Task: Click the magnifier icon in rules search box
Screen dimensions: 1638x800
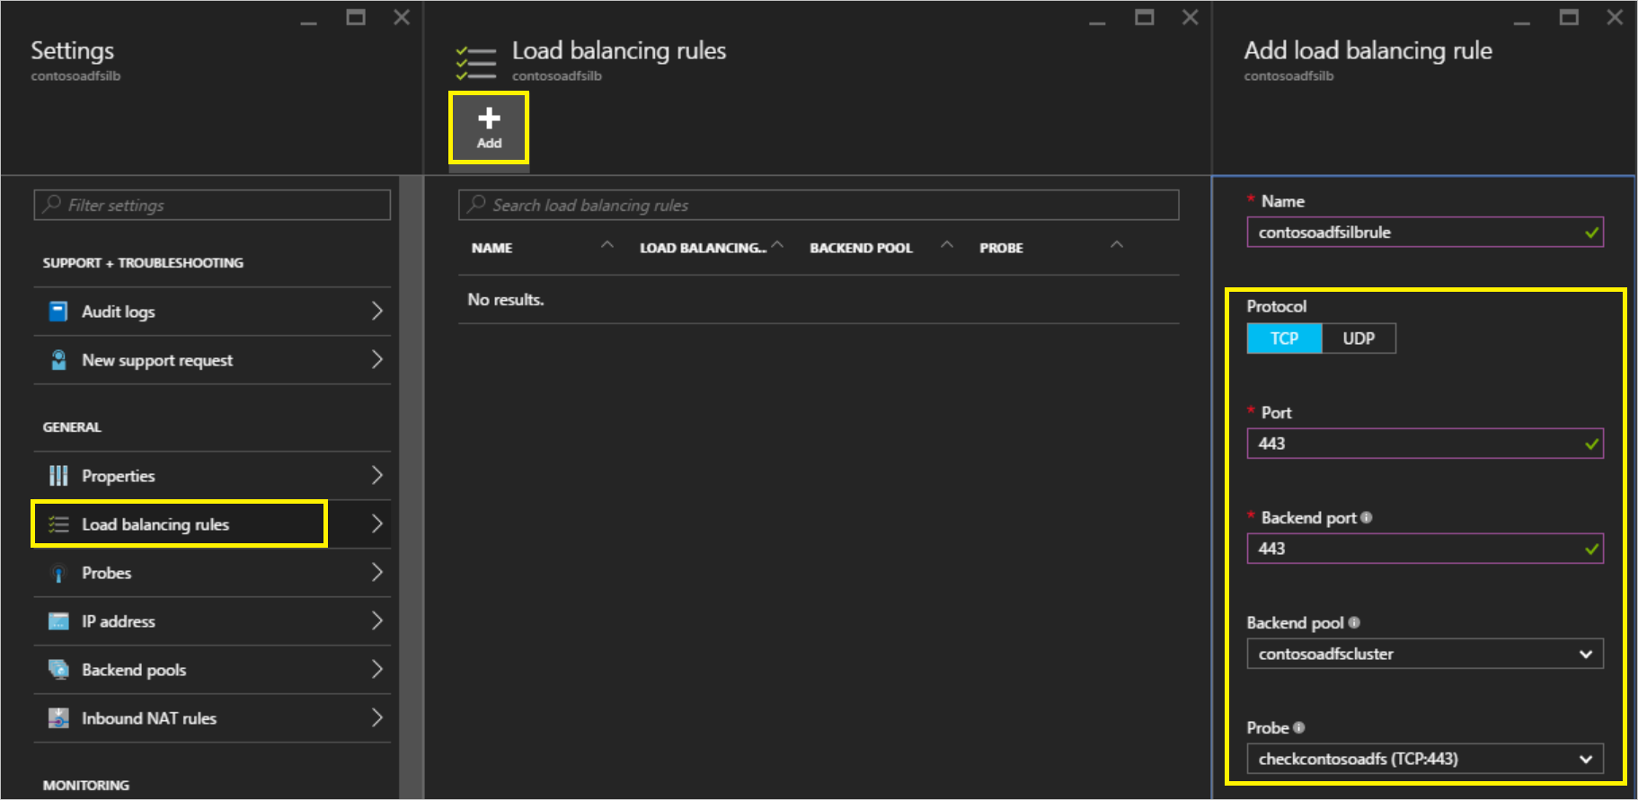Action: pyautogui.click(x=477, y=204)
